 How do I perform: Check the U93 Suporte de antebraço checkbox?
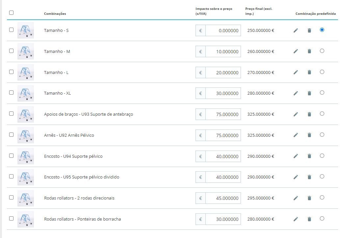tap(11, 113)
